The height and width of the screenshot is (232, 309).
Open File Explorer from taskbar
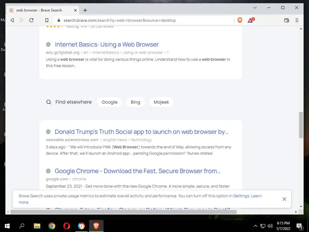pyautogui.click(x=37, y=226)
